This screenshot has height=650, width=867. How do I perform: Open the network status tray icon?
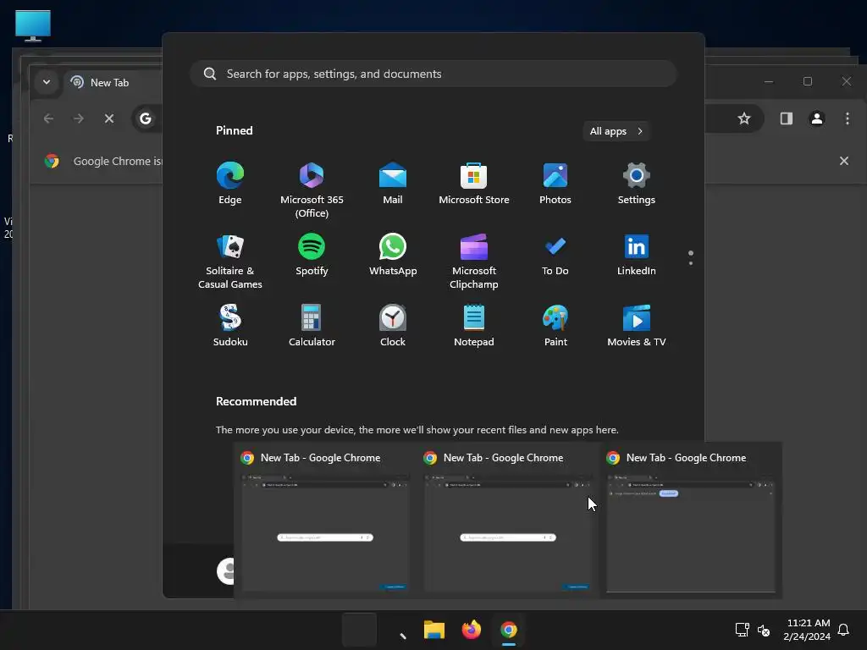click(742, 630)
